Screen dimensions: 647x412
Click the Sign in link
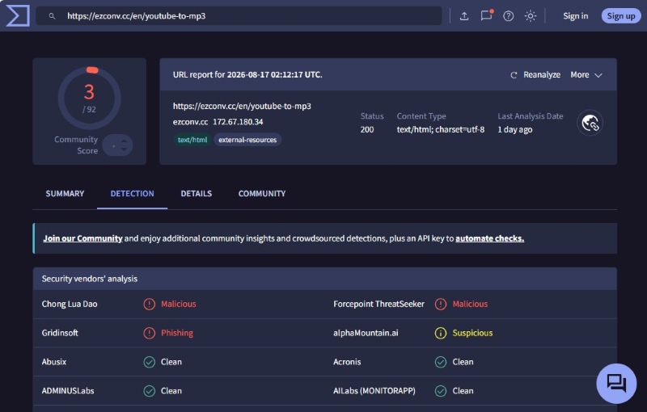coord(576,16)
